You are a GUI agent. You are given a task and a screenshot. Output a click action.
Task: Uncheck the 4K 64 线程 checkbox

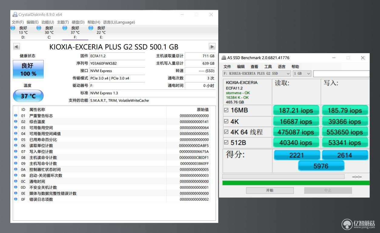pos(226,132)
